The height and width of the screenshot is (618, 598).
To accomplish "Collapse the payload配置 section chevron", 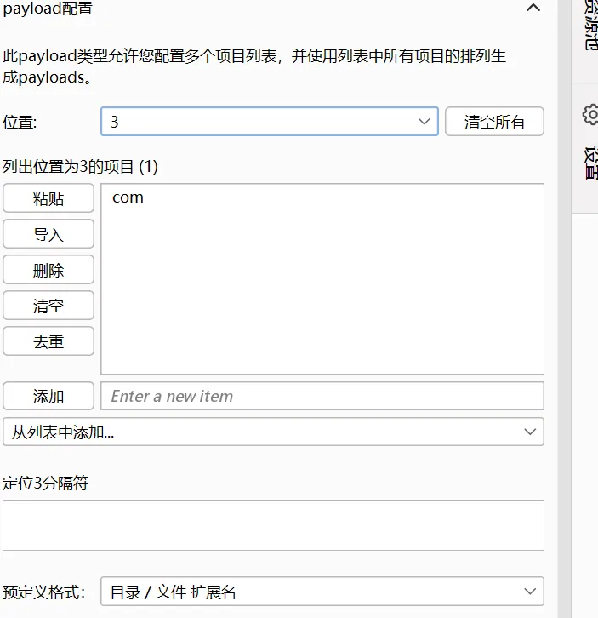I will coord(533,9).
